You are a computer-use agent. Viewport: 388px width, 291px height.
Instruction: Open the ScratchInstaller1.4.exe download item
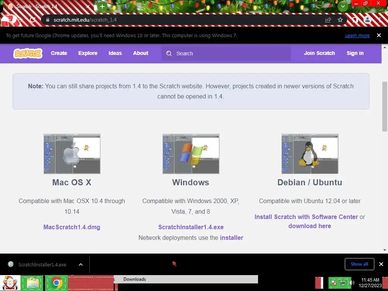pos(42,264)
